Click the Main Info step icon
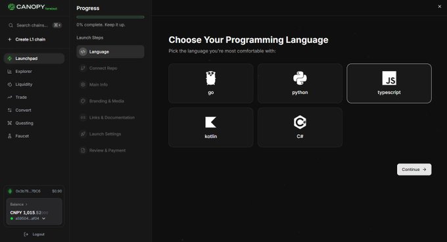This screenshot has height=242, width=447. click(x=83, y=85)
